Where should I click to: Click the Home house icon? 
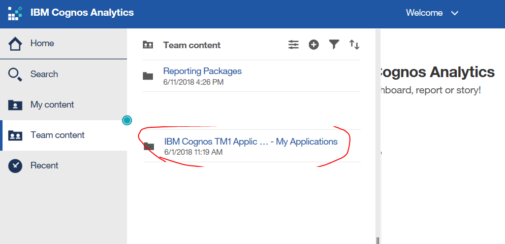pyautogui.click(x=15, y=44)
